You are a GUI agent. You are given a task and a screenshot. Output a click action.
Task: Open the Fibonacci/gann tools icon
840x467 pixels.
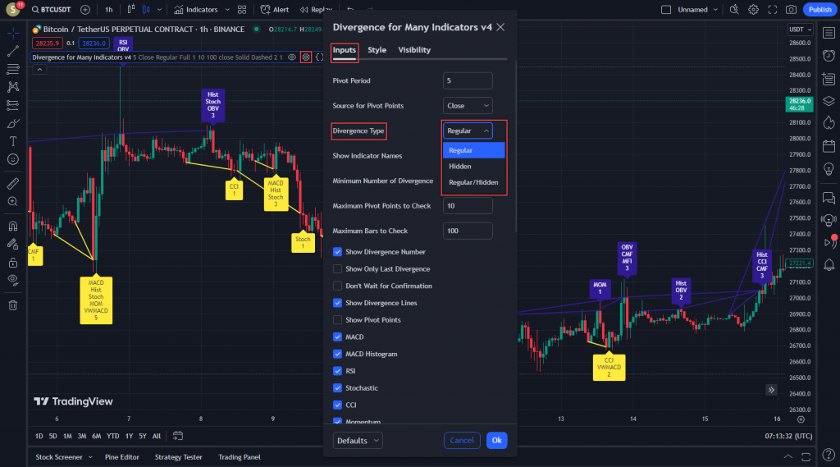click(13, 69)
